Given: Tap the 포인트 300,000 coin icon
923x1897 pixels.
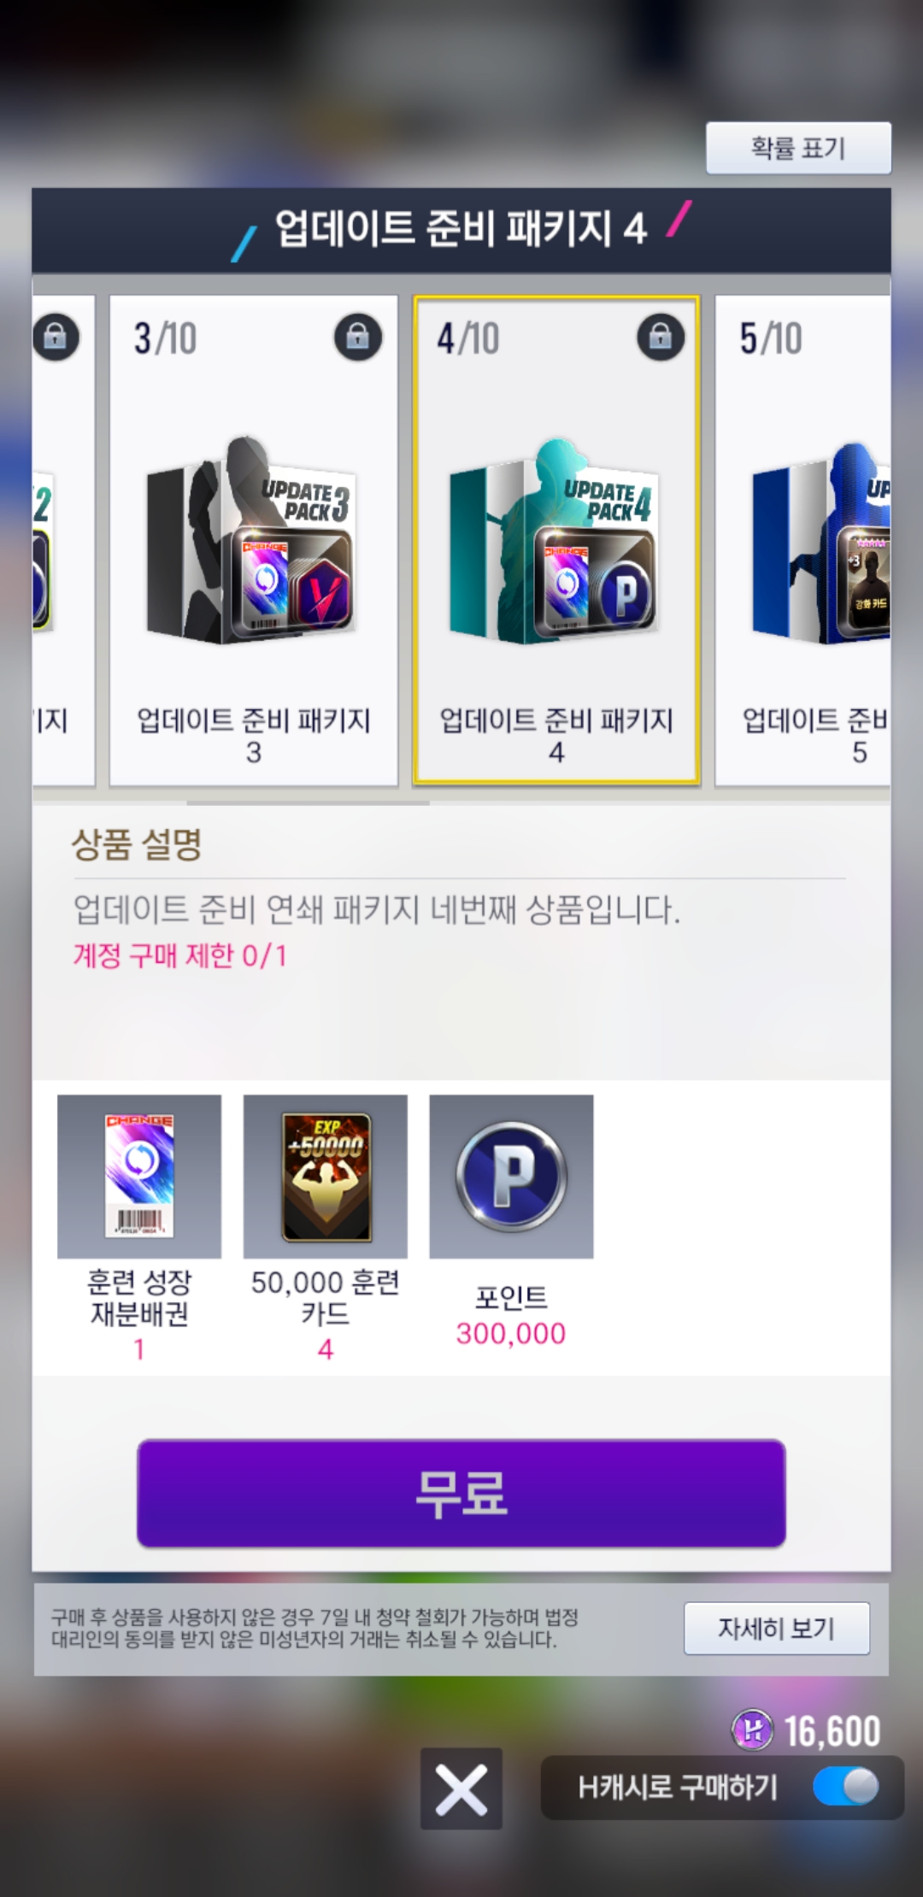Looking at the screenshot, I should pos(511,1176).
